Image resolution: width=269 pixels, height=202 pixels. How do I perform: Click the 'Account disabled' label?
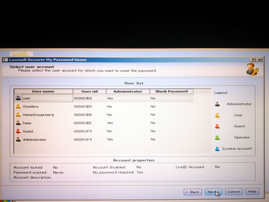coord(109,167)
